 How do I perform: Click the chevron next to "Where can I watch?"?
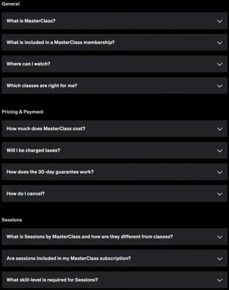220,64
